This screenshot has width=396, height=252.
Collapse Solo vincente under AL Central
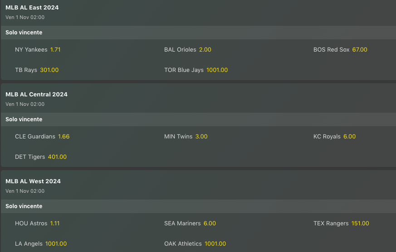pos(24,119)
